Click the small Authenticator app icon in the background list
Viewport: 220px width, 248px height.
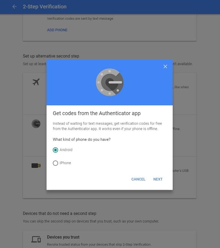(x=36, y=124)
